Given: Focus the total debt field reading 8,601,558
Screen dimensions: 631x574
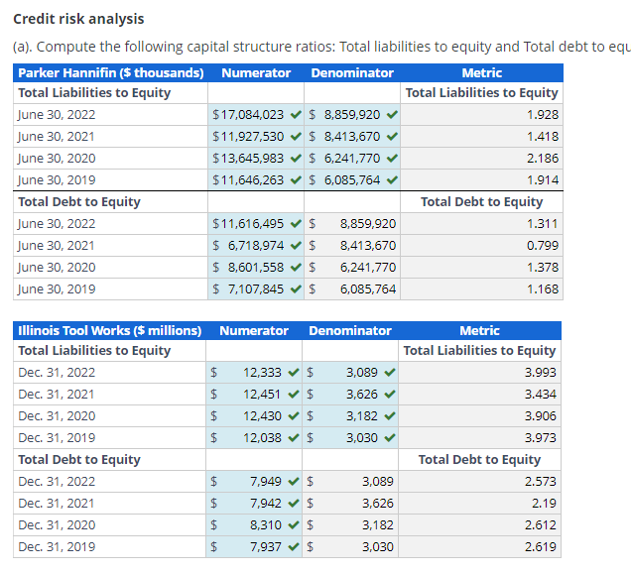Looking at the screenshot, I should click(x=256, y=267).
